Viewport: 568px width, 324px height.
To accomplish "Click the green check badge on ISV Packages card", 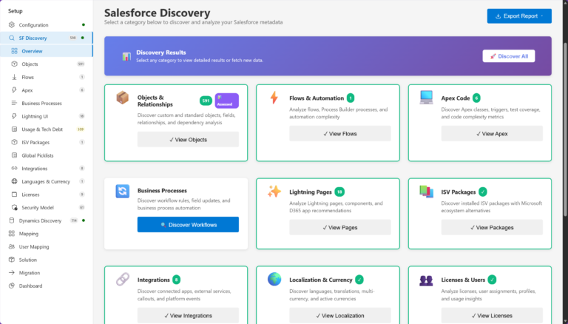I will point(482,192).
